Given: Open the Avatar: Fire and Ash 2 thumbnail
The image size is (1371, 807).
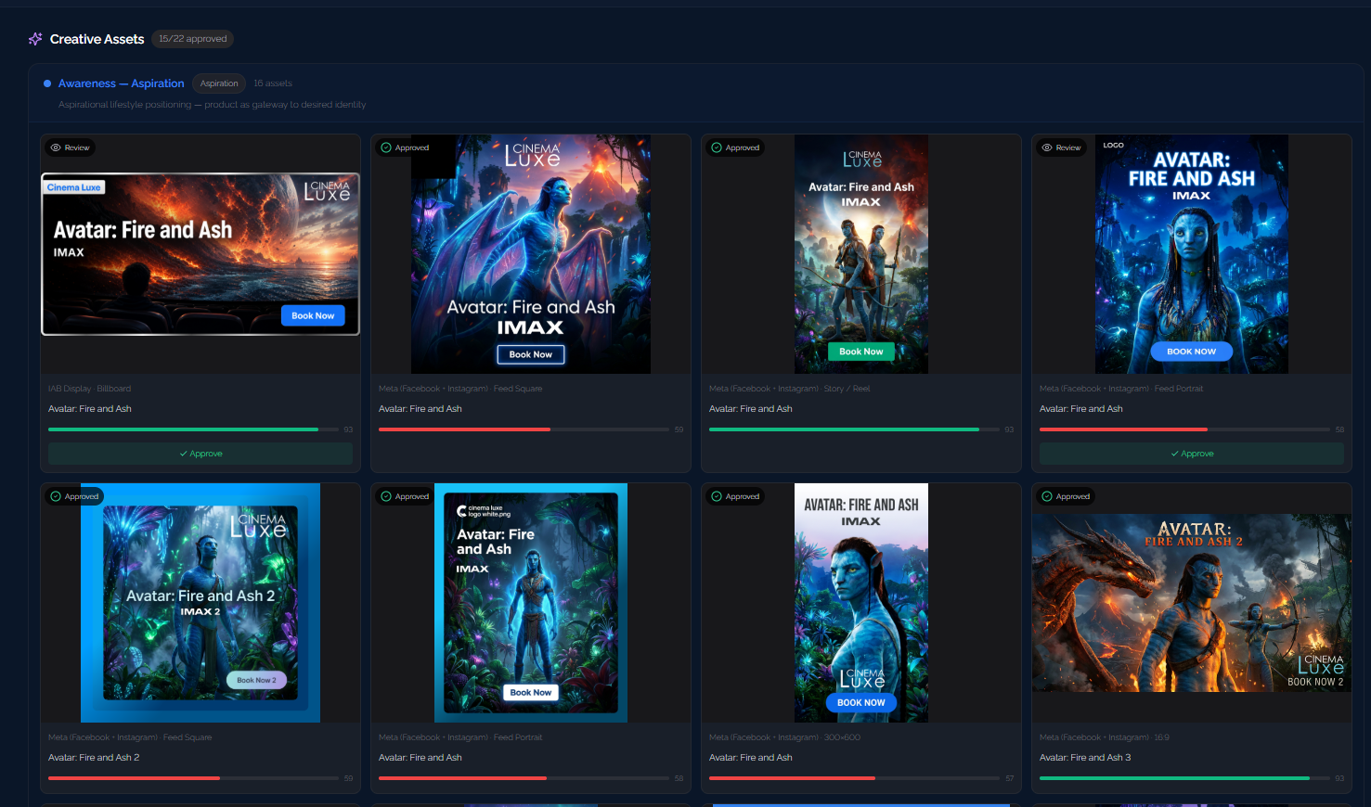Looking at the screenshot, I should click(200, 603).
